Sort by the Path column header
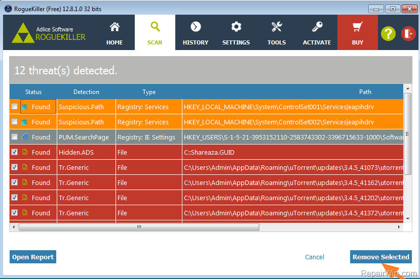The height and width of the screenshot is (279, 420). pyautogui.click(x=365, y=91)
